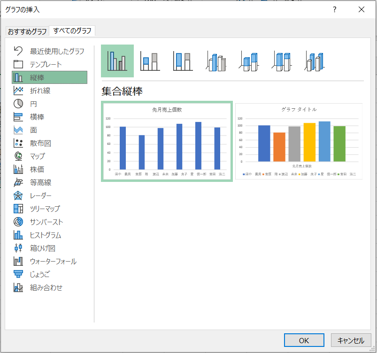
Task: Click the sunburst chart icon
Action: pyautogui.click(x=18, y=222)
